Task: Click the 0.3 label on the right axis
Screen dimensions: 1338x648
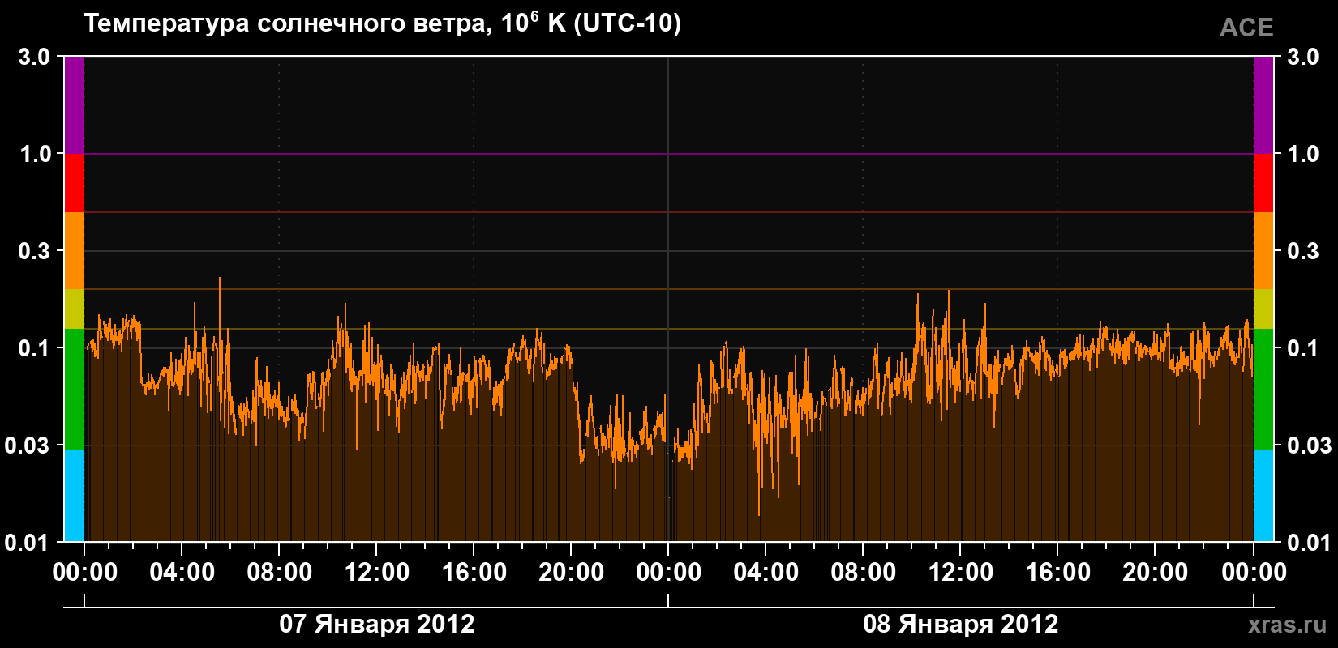Action: (x=1303, y=251)
